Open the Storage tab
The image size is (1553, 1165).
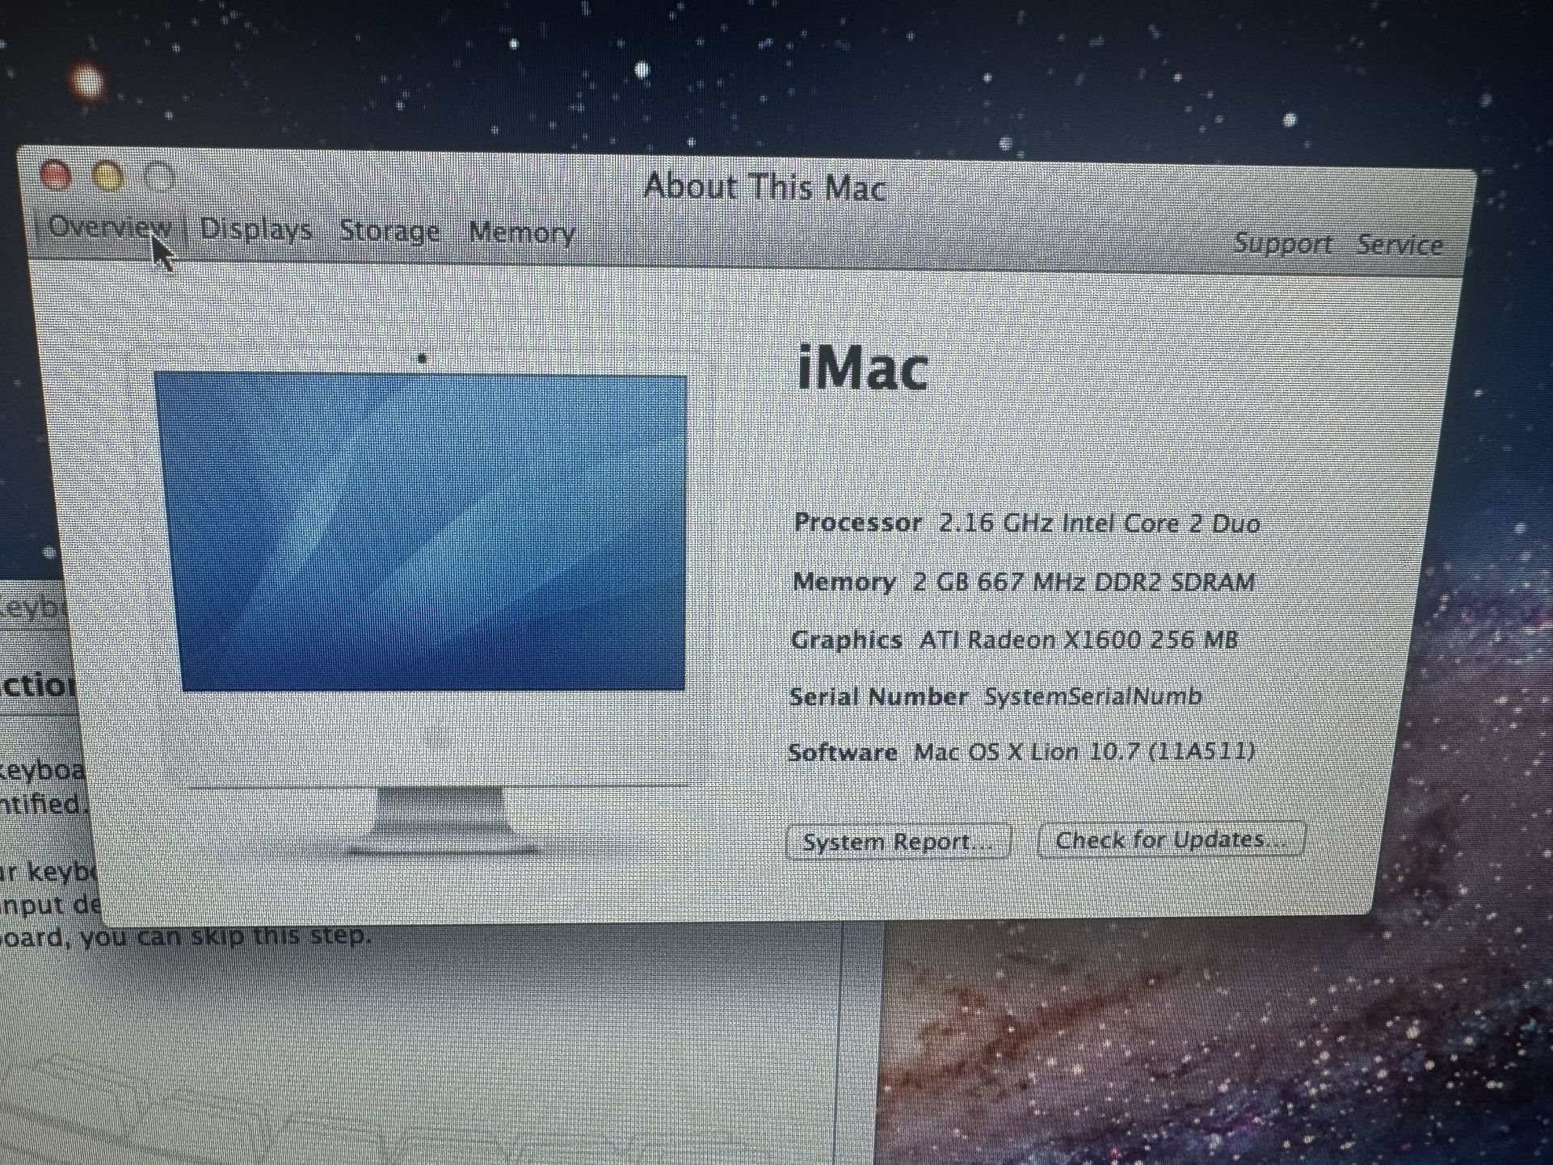click(x=389, y=231)
